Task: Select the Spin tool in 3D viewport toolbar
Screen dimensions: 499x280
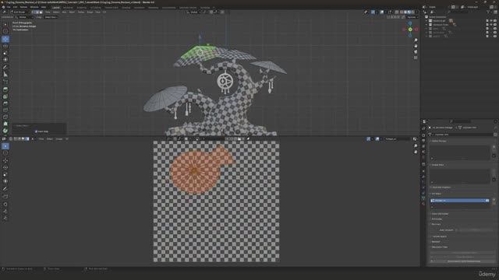Action: 5,131
